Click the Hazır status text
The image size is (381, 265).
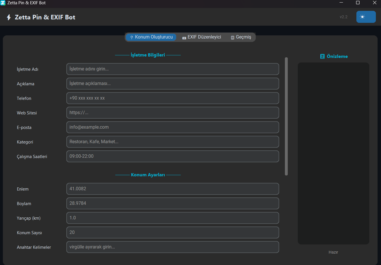pyautogui.click(x=334, y=252)
